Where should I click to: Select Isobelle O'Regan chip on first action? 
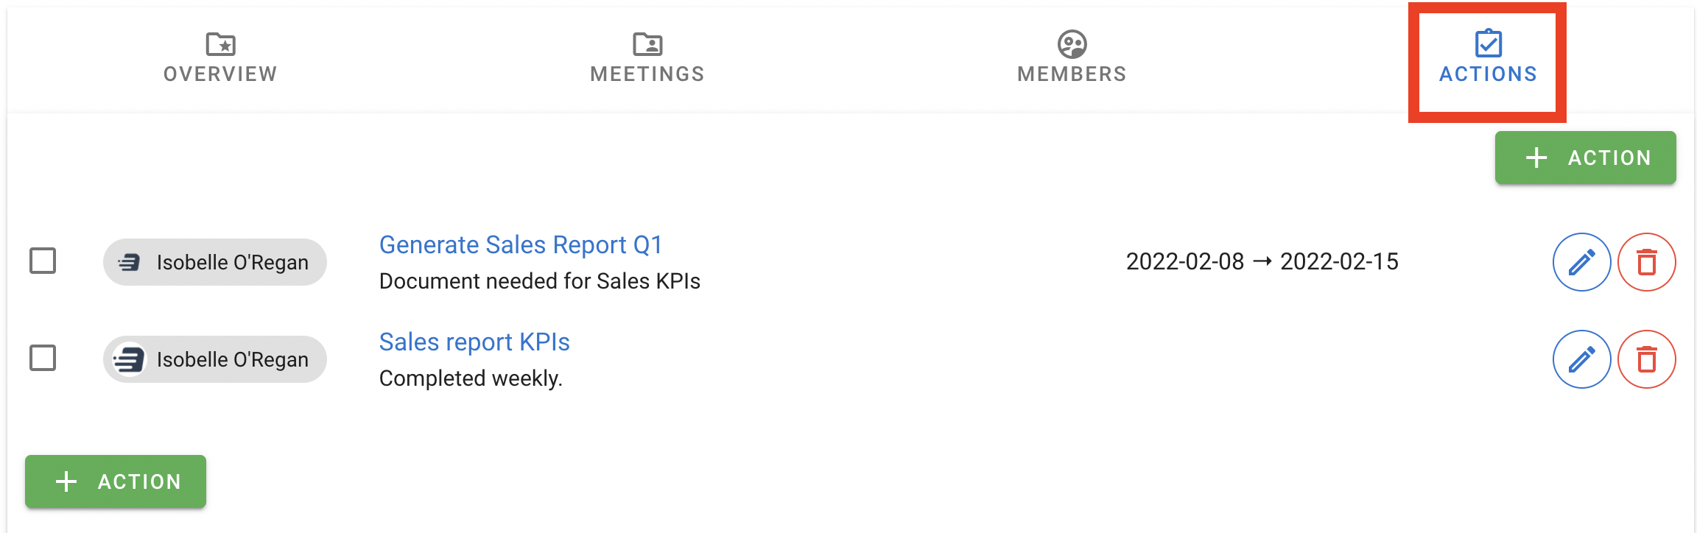215,262
